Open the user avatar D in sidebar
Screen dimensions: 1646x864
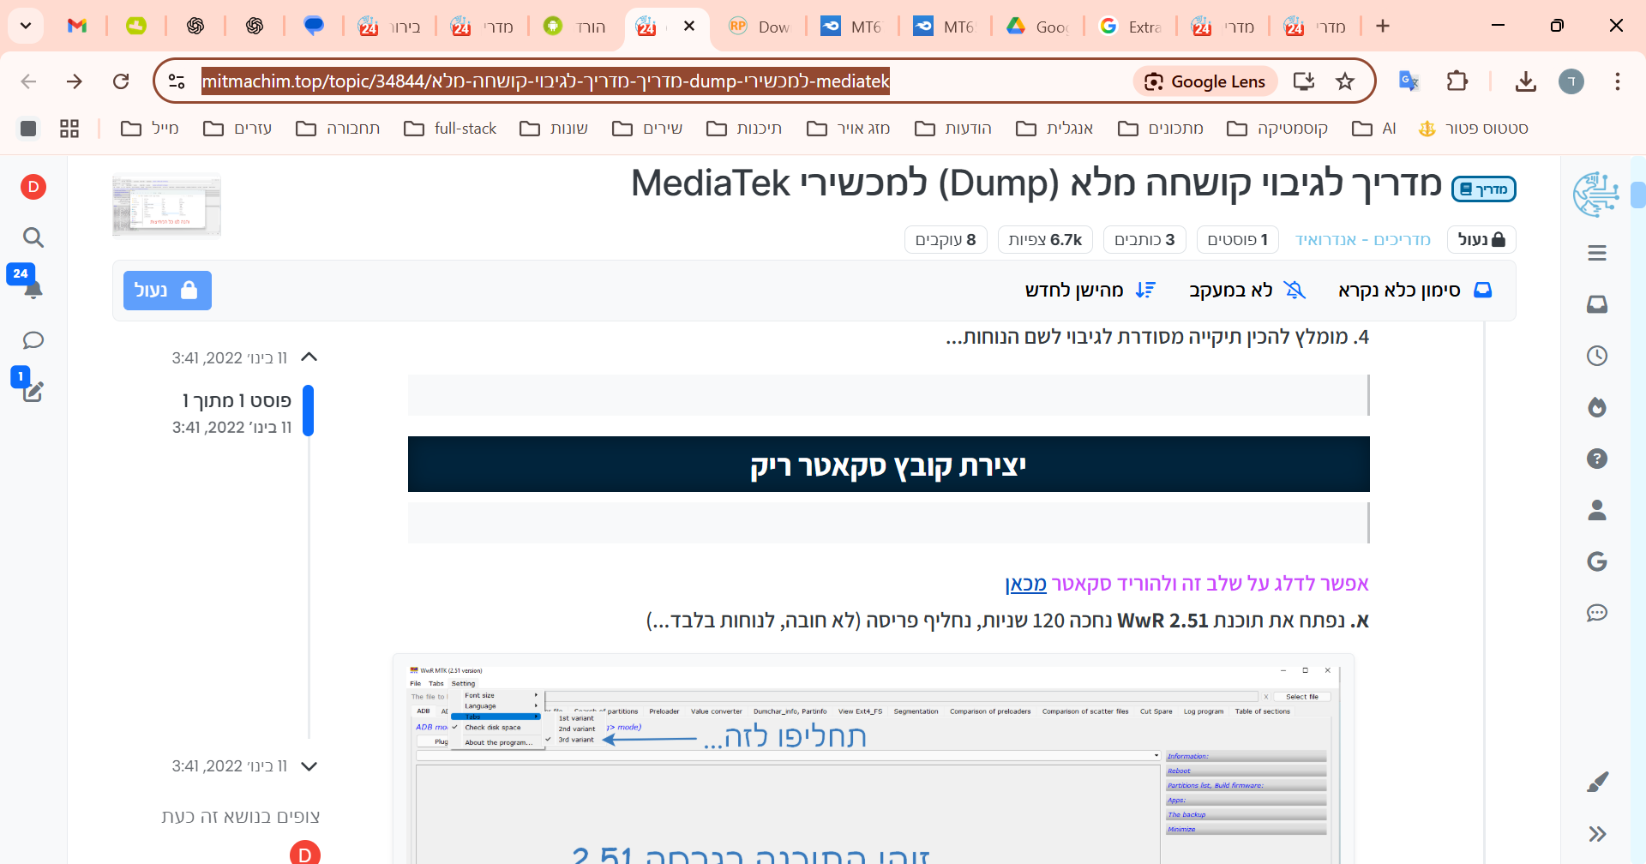point(33,187)
